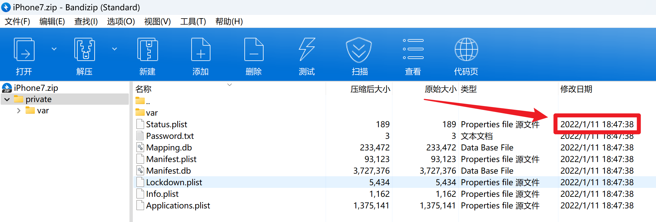This screenshot has width=656, height=222.
Task: Click the Info.plist file name
Action: pos(162,194)
